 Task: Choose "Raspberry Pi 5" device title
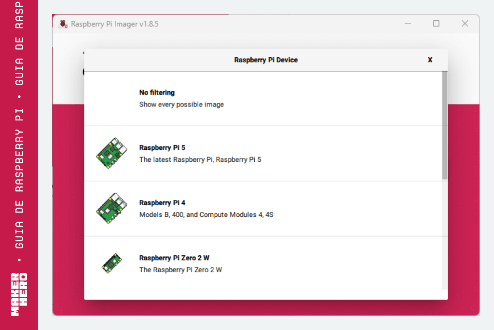[x=162, y=147]
